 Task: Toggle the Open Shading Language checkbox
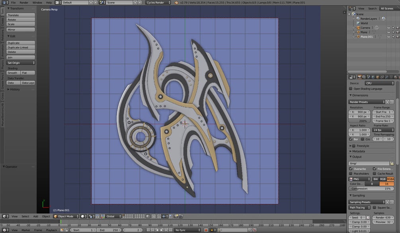click(x=351, y=89)
